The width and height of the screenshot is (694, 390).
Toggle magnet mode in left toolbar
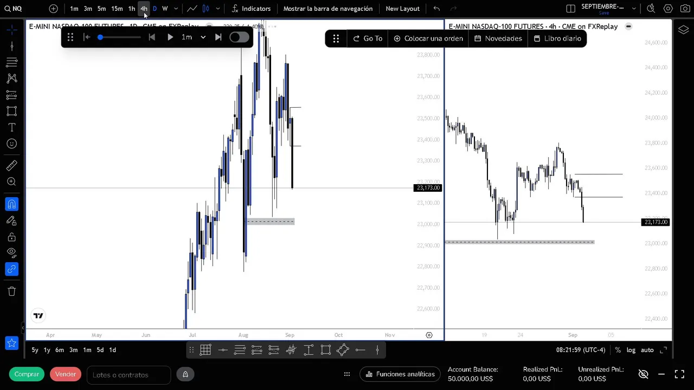click(x=11, y=204)
